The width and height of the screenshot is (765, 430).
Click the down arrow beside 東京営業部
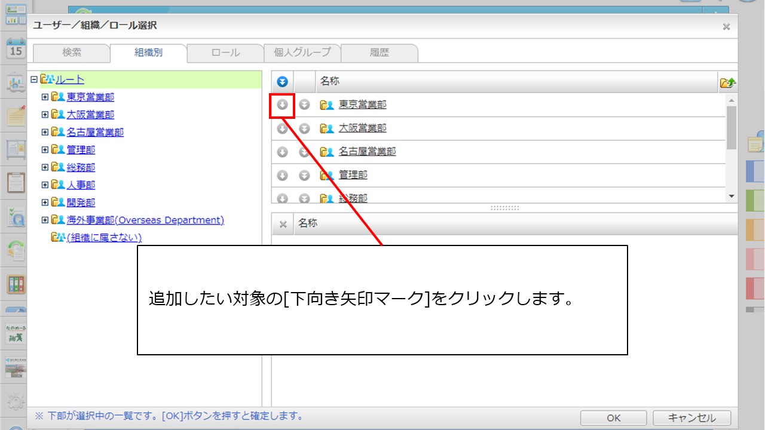pos(283,105)
